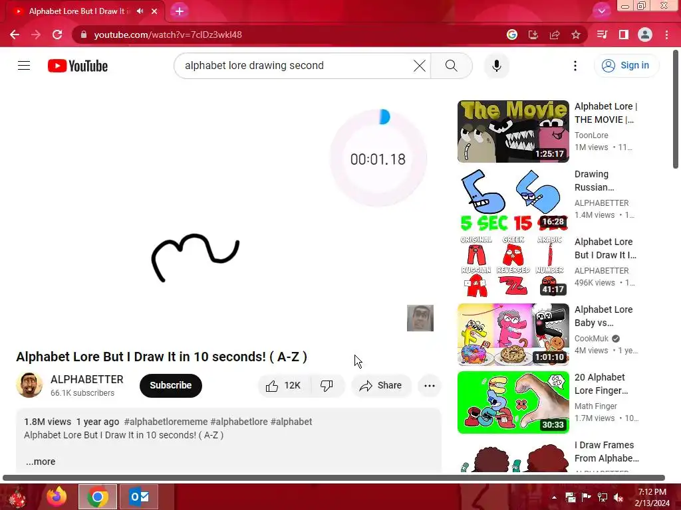Open more actions ellipsis under video
The width and height of the screenshot is (681, 510).
tap(430, 386)
